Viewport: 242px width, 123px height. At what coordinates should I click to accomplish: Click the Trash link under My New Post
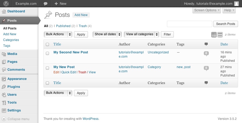tap(82, 72)
